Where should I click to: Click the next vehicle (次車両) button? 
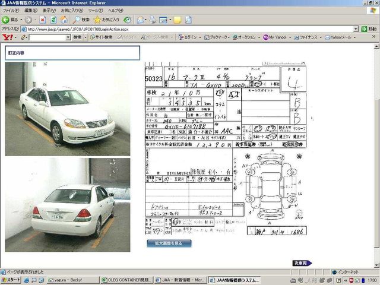point(302,263)
